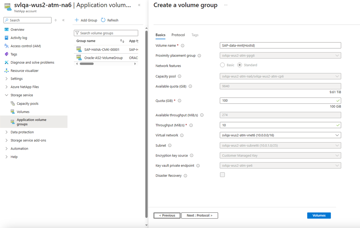
Task: Open Key vault private endpoint dropdown
Action: (280, 166)
